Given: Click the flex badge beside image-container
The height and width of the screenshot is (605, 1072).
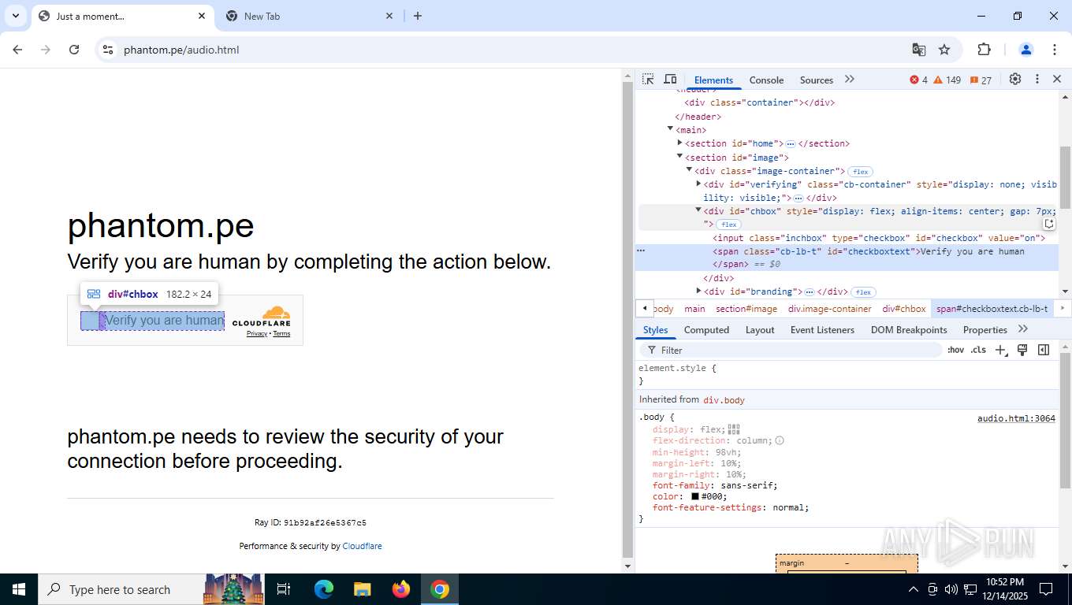Looking at the screenshot, I should [x=860, y=171].
